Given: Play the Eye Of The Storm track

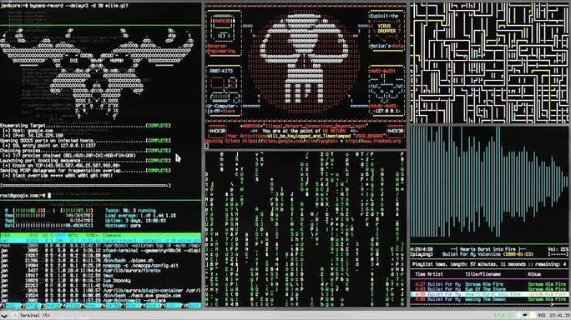Looking at the screenshot, I should point(489,289).
